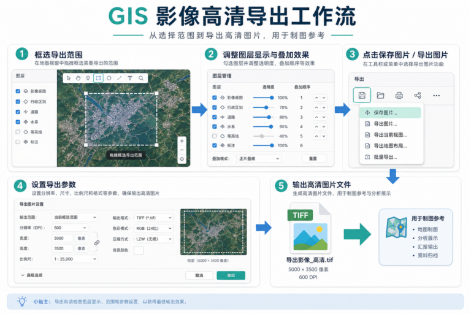Check 等高线 in the 图层管理 panel

[215, 136]
